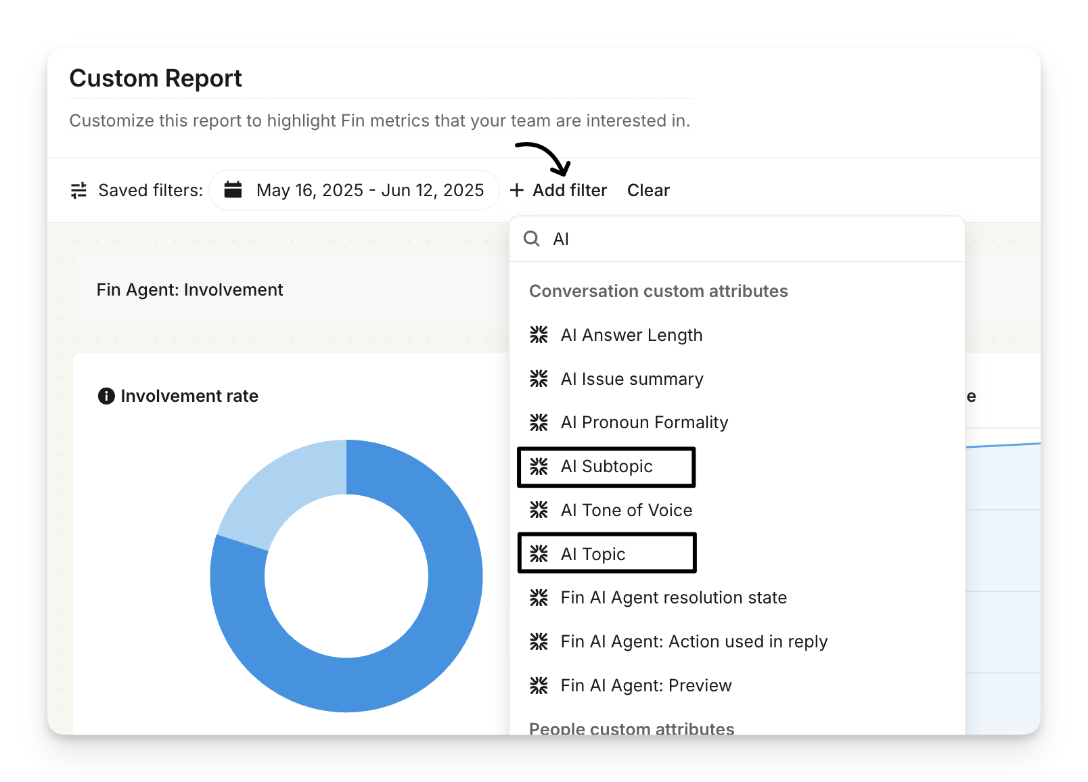The image size is (1088, 782).
Task: Click the filter search field containing AI
Action: tap(744, 239)
